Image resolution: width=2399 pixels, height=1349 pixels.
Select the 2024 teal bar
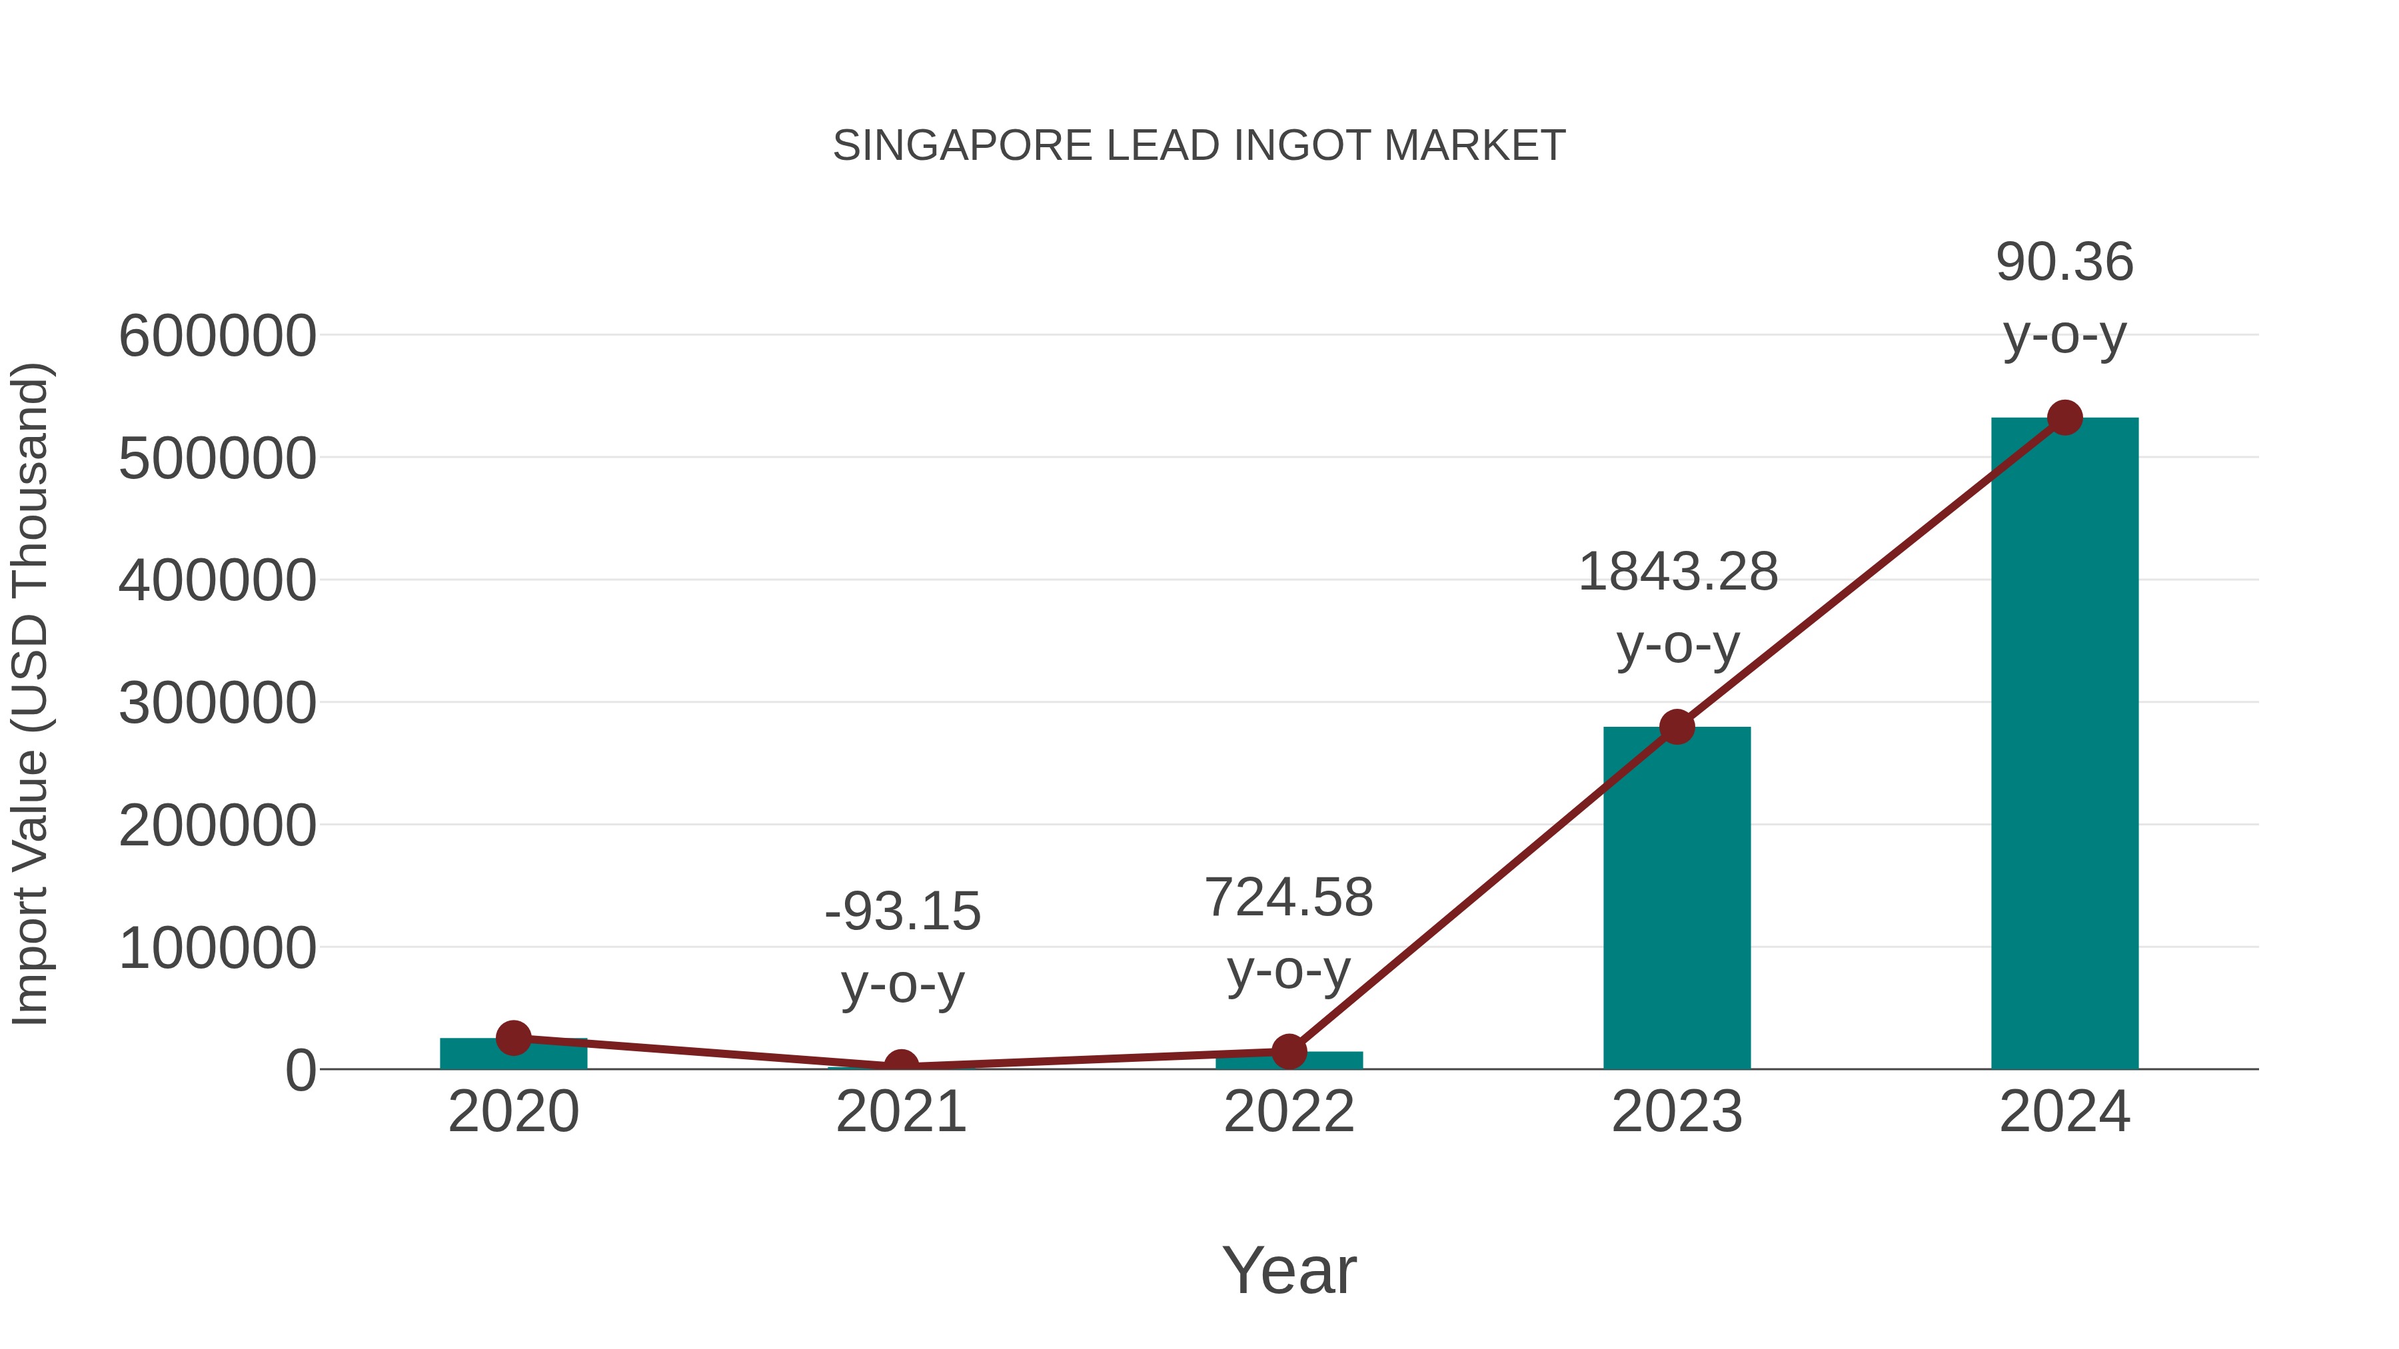pos(2064,743)
